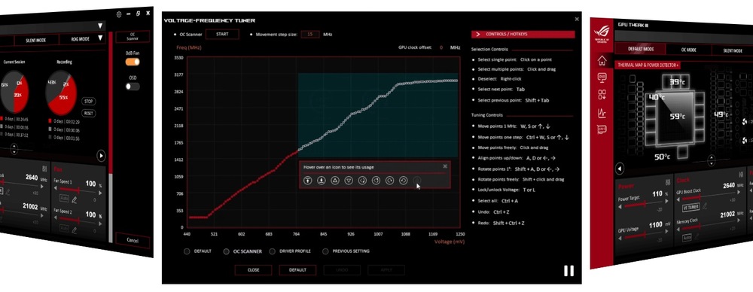This screenshot has width=753, height=292.
Task: Check the Auto box under Memory Clock
Action: [687, 237]
